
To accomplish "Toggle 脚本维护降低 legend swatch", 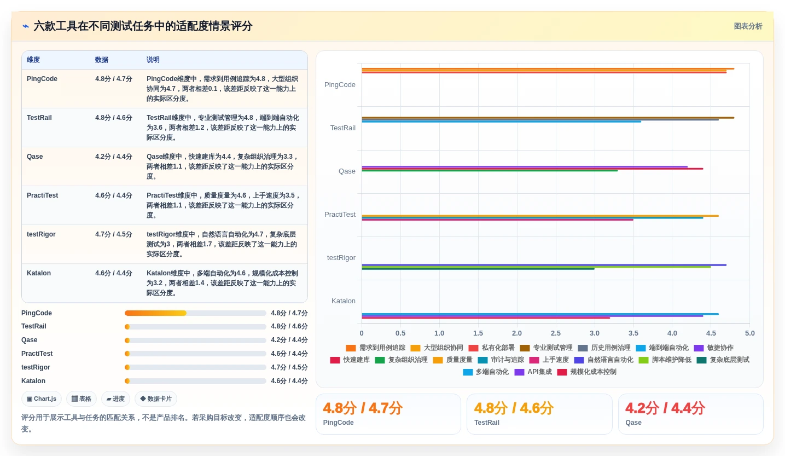I will [x=643, y=360].
